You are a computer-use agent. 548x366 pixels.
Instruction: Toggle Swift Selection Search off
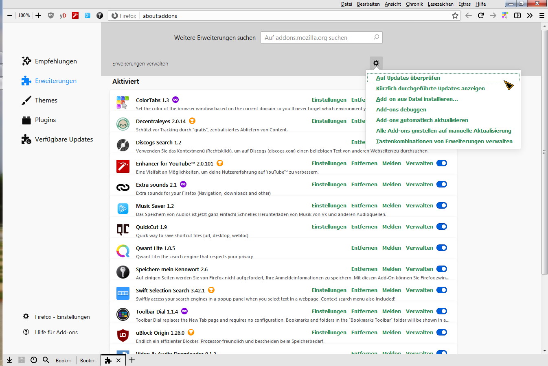442,290
